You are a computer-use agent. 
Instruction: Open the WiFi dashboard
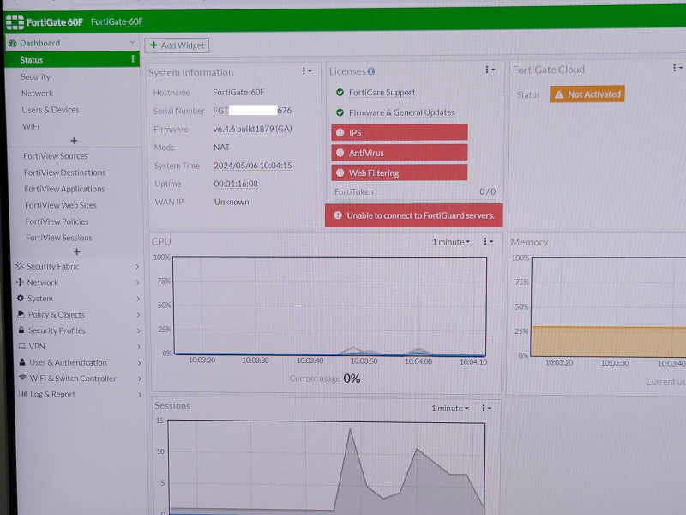[x=31, y=126]
